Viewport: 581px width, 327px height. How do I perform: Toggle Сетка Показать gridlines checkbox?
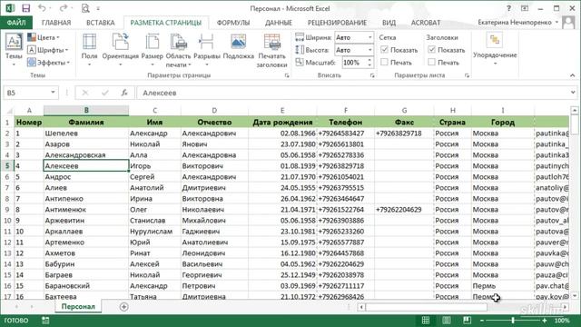[384, 50]
